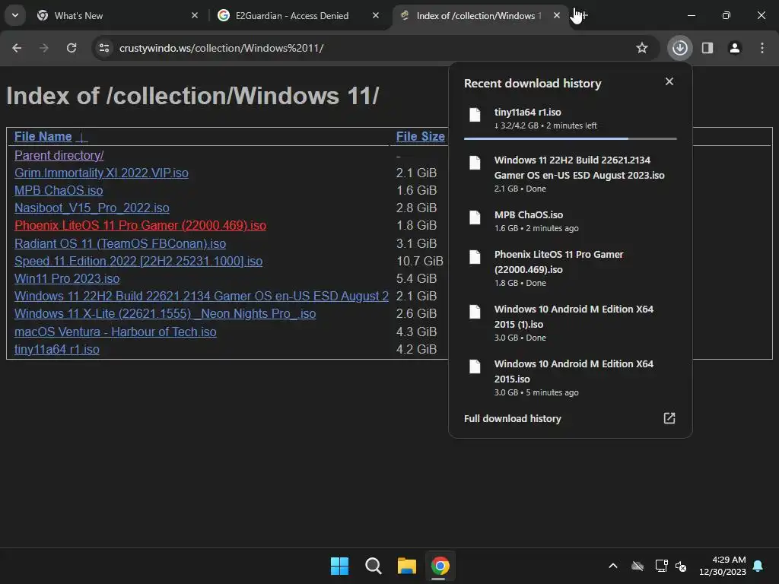Click the forward navigation arrow
The image size is (779, 584).
point(44,48)
